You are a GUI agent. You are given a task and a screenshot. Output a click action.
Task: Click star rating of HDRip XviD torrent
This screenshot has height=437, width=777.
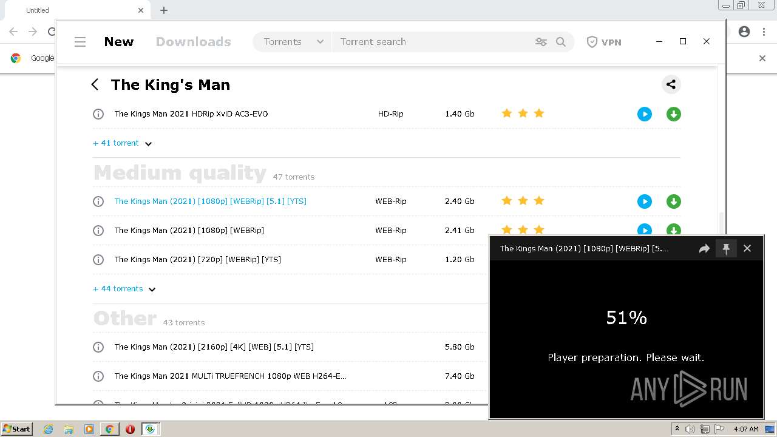point(523,113)
